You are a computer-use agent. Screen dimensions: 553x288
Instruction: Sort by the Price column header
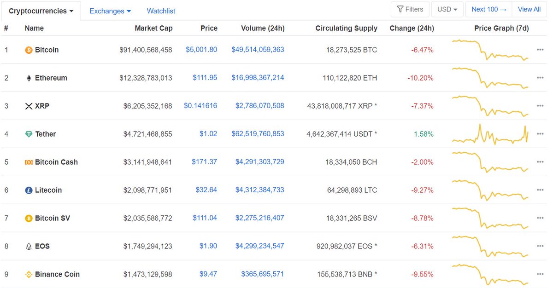point(209,29)
